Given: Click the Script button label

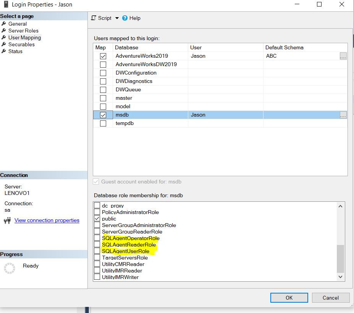Looking at the screenshot, I should click(105, 18).
